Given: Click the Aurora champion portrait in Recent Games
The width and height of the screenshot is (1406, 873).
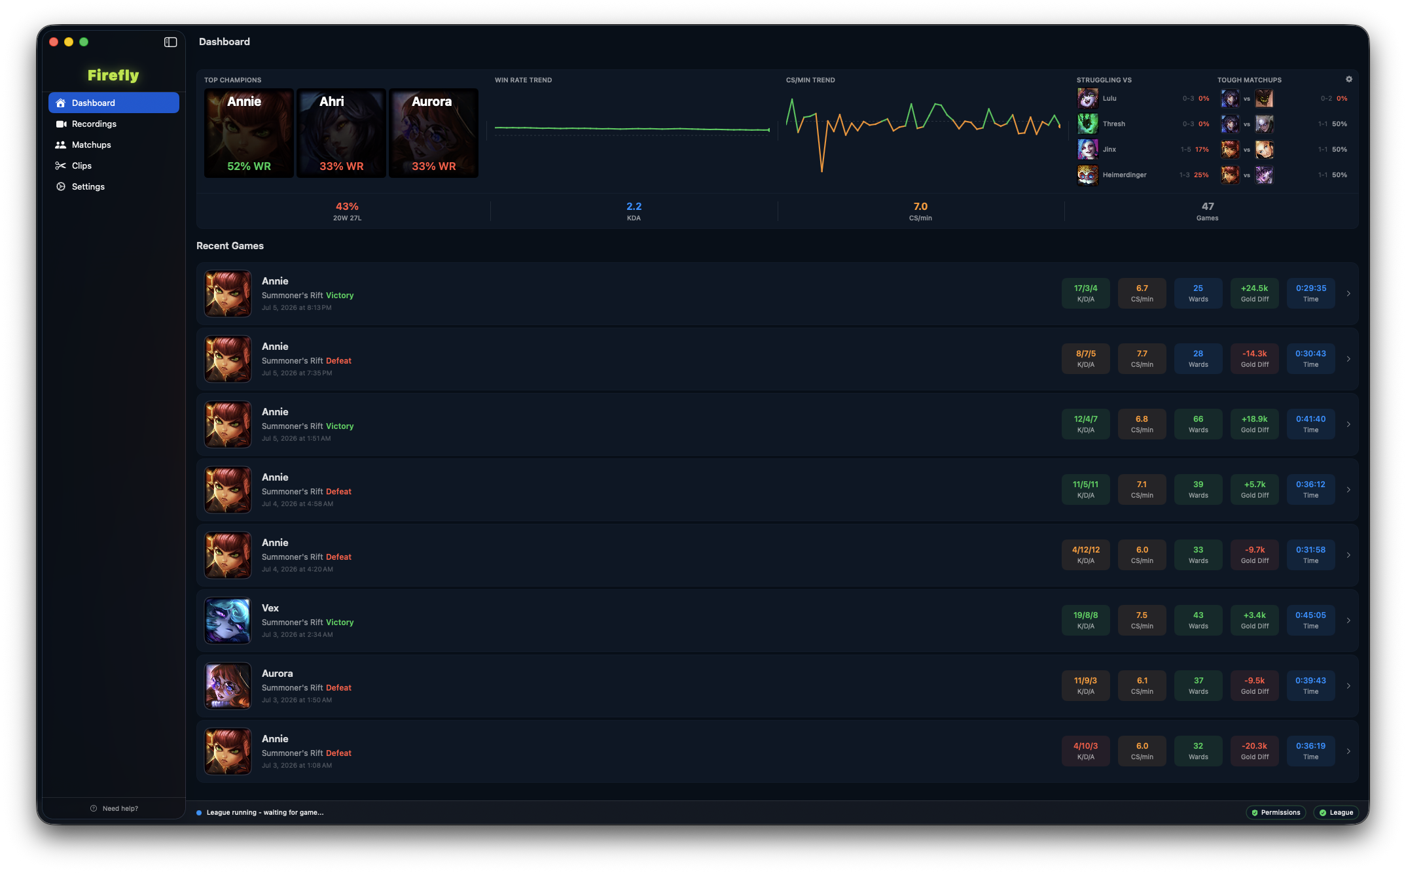Looking at the screenshot, I should [x=228, y=686].
